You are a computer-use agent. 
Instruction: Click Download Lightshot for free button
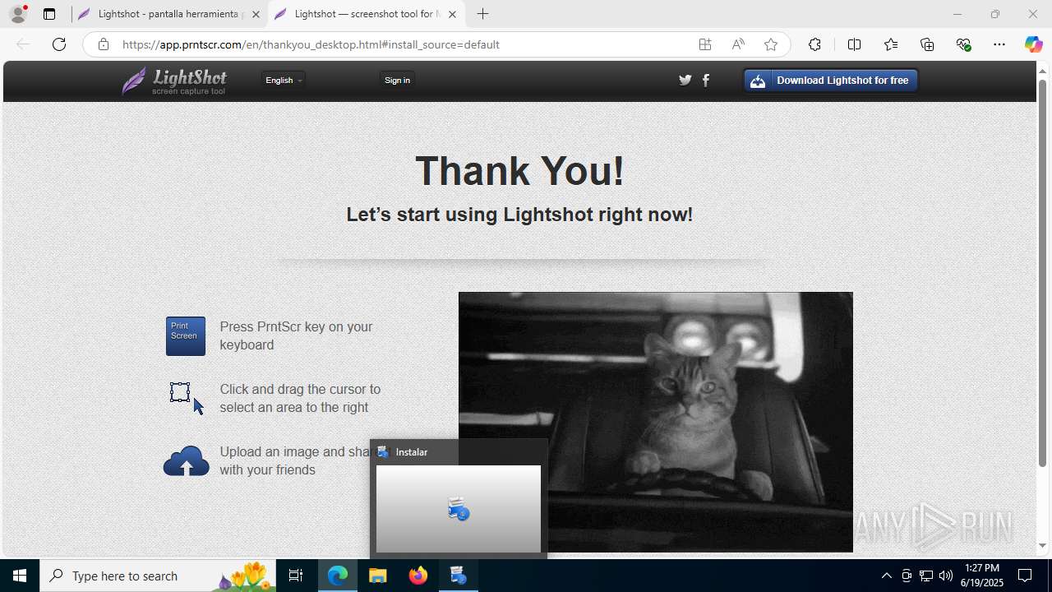[831, 80]
